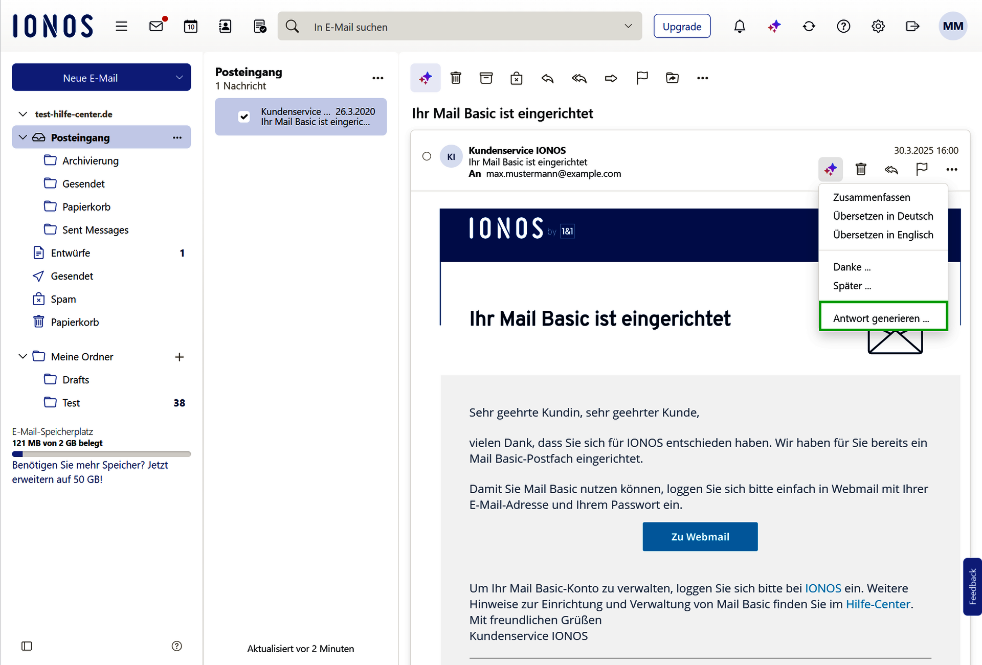This screenshot has height=665, width=982.
Task: Choose Übersetzen in Englisch
Action: click(x=883, y=235)
